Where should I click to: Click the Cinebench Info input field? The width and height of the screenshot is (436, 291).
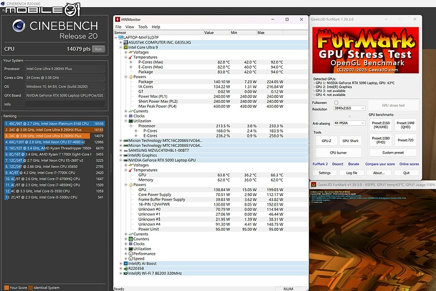(x=65, y=104)
